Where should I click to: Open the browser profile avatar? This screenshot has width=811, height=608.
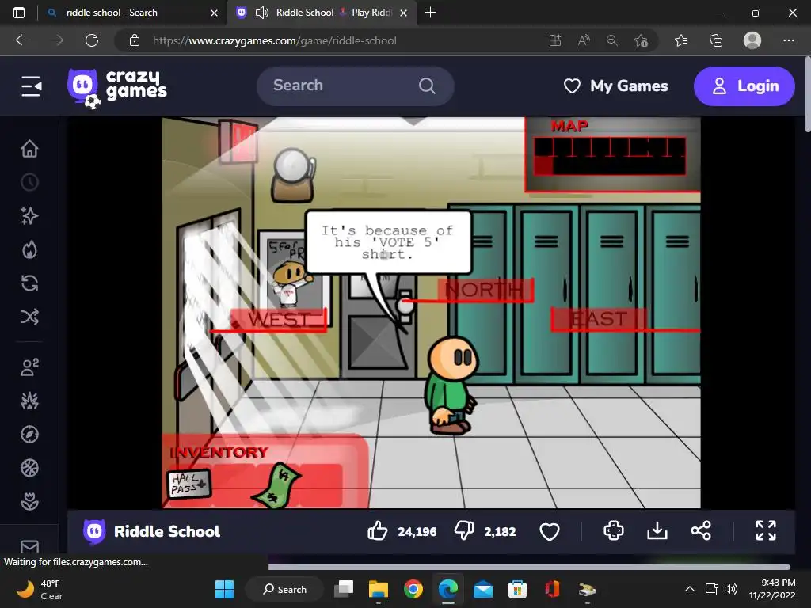tap(752, 40)
